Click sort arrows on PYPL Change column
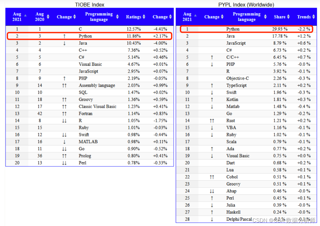This screenshot has width=320, height=226. pyautogui.click(x=222, y=17)
